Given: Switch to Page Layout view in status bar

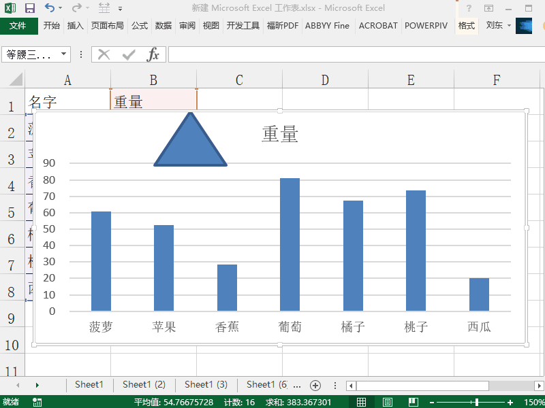Looking at the screenshot, I should click(x=387, y=403).
